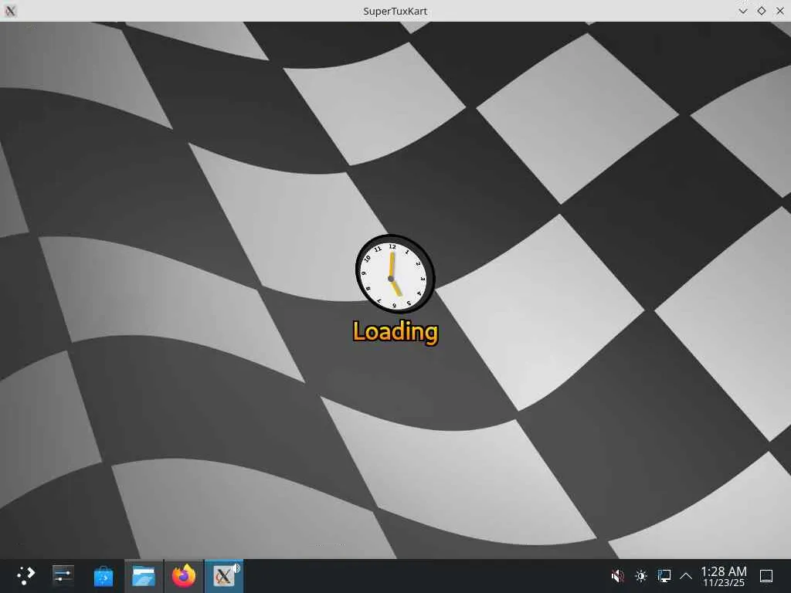Select SuperTuxKart taskbar entry
Image resolution: width=791 pixels, height=593 pixels.
coord(224,576)
